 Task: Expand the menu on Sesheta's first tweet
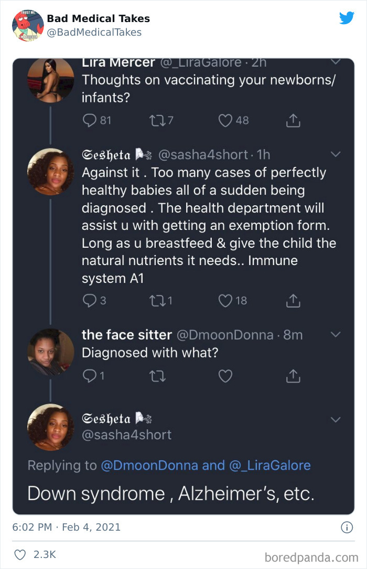[x=336, y=155]
